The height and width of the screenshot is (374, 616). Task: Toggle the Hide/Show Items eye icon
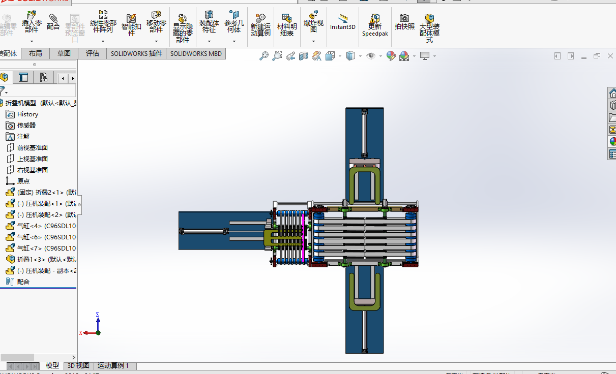[371, 56]
